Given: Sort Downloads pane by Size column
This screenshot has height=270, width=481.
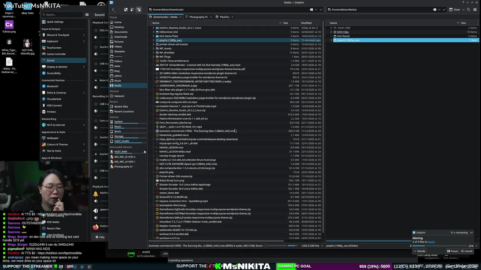Looking at the screenshot, I should click(x=290, y=23).
